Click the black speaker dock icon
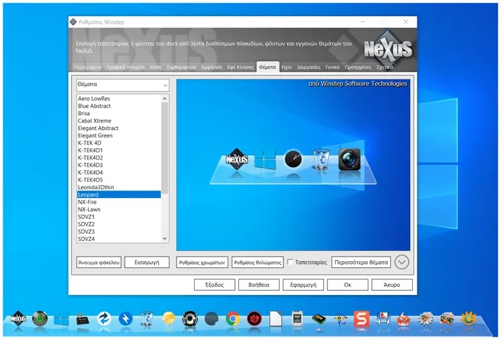This screenshot has width=501, height=340. [190, 318]
